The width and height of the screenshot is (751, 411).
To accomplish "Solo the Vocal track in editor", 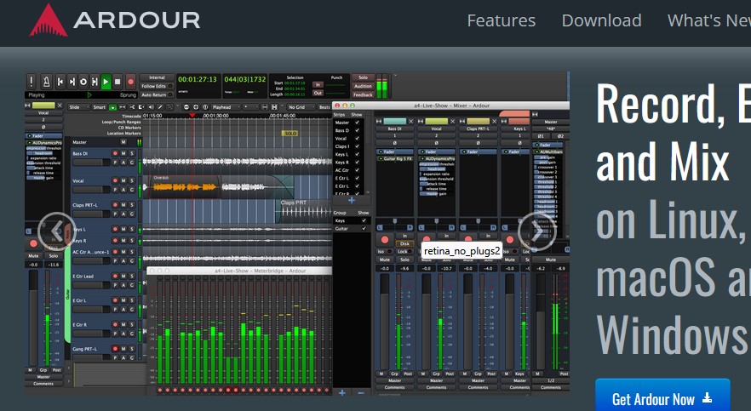I will [x=132, y=181].
